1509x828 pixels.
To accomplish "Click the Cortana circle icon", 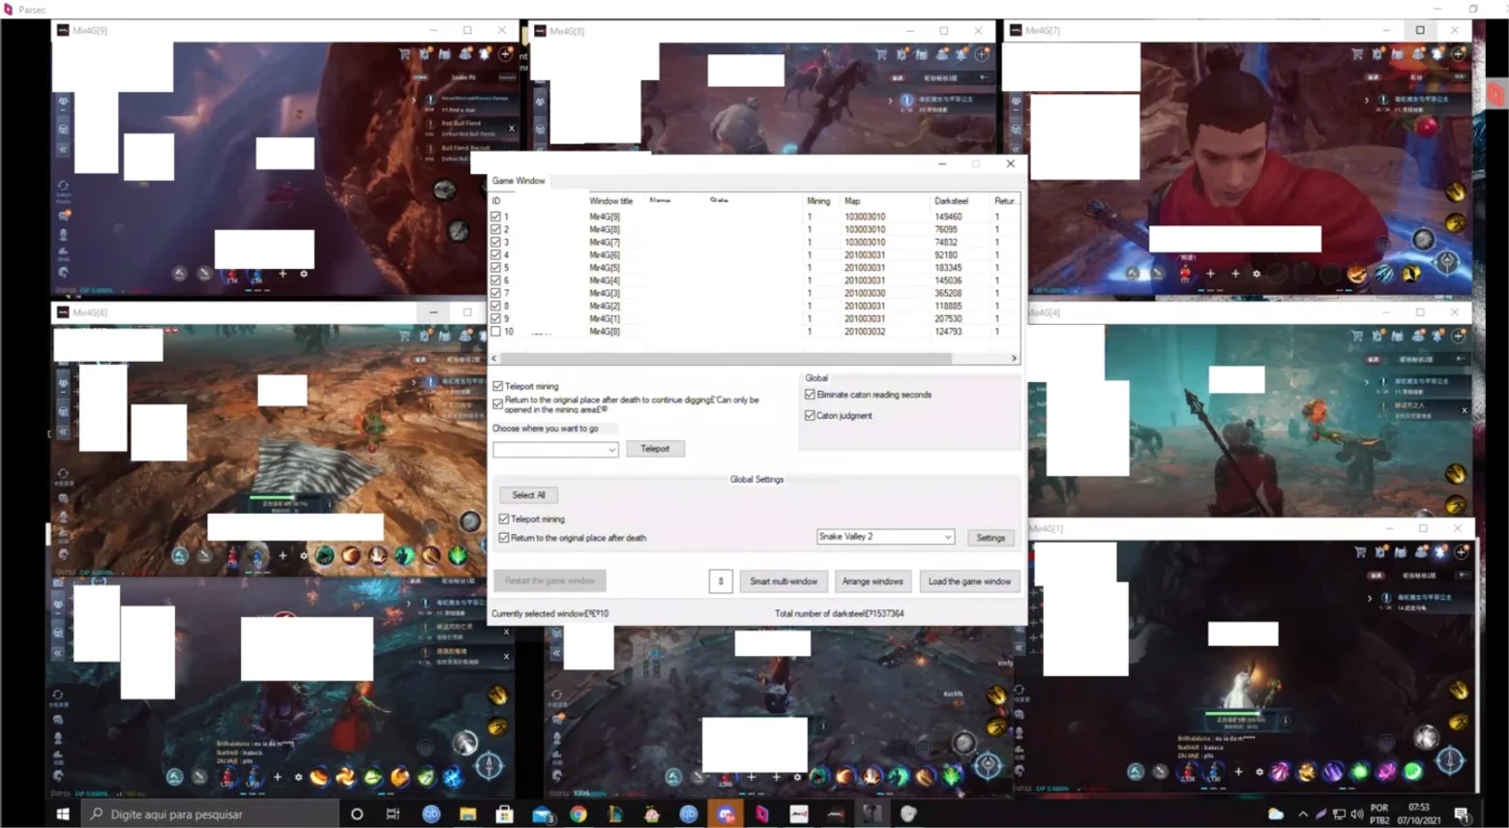I will click(356, 813).
